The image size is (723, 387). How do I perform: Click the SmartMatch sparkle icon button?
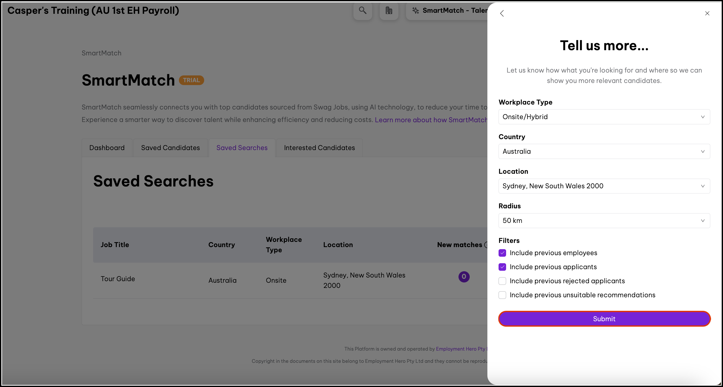pyautogui.click(x=416, y=11)
